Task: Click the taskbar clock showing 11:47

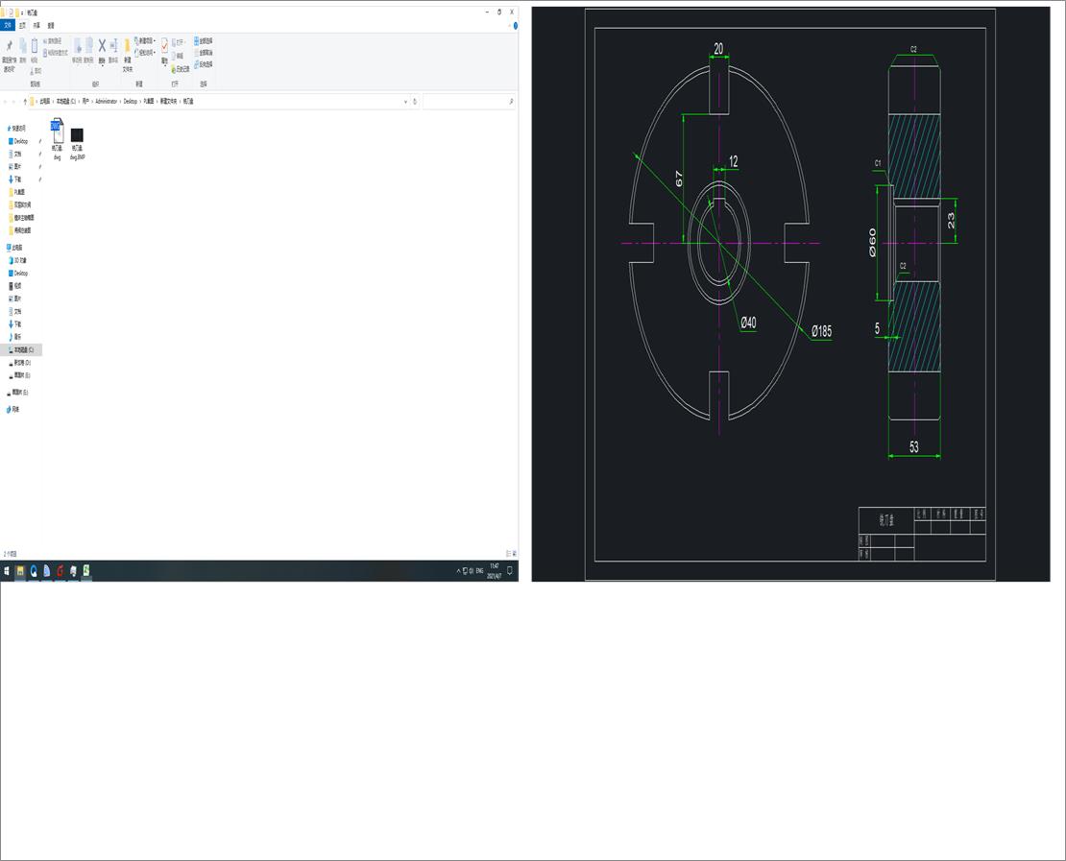Action: [495, 571]
